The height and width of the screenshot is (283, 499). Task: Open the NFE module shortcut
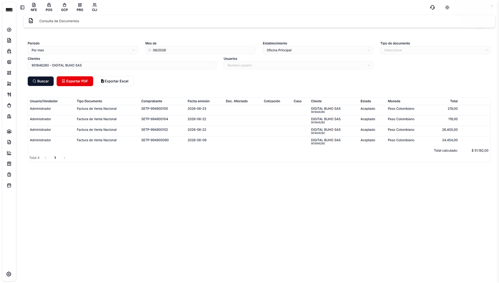click(34, 7)
